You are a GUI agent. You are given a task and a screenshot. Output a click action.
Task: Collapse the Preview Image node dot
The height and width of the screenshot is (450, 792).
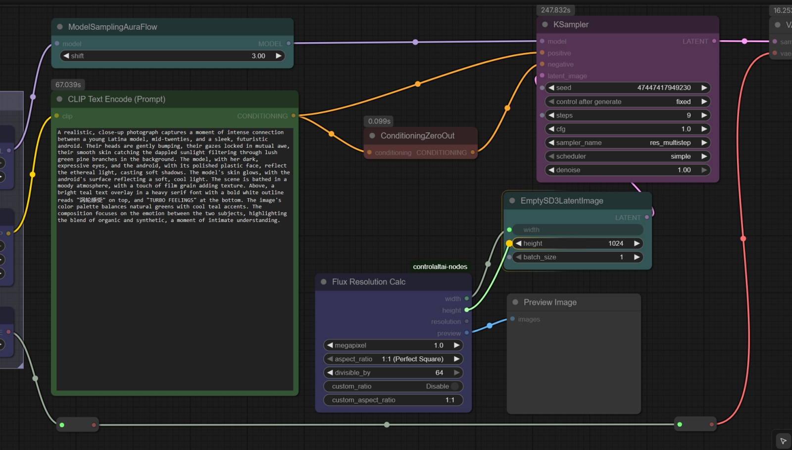[x=515, y=302]
